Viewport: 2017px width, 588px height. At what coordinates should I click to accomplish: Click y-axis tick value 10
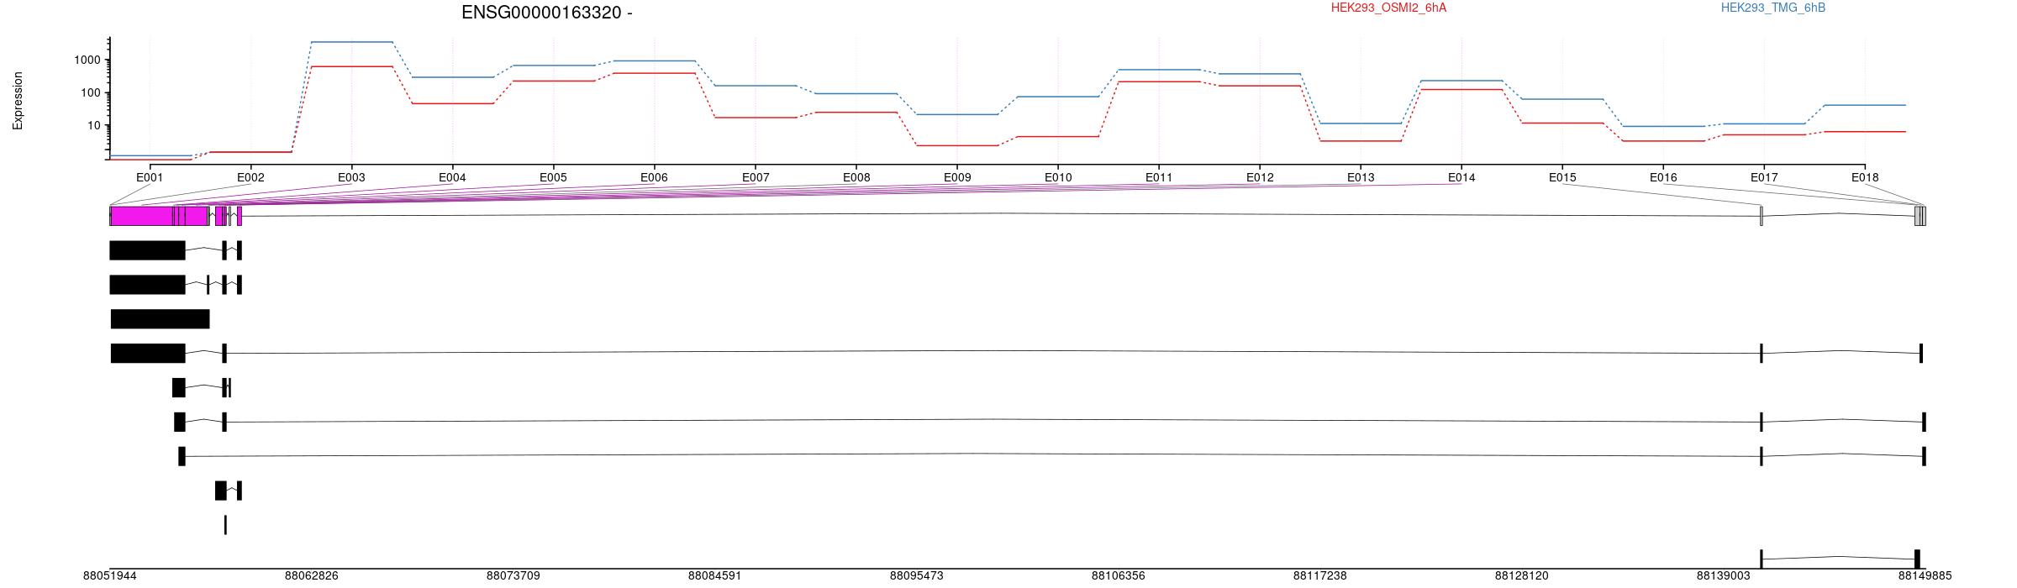[x=94, y=125]
